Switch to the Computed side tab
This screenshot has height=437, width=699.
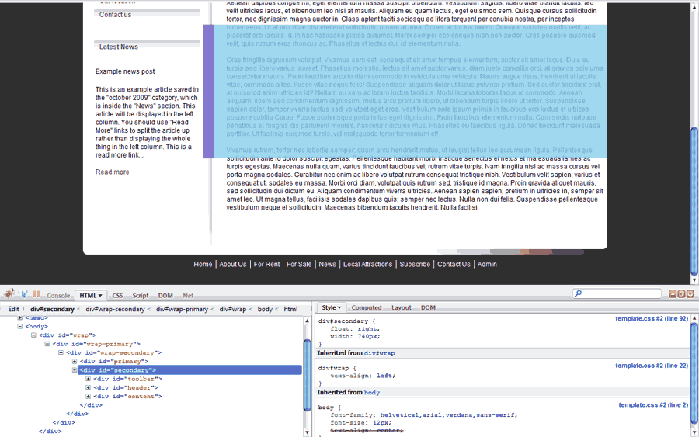pyautogui.click(x=366, y=308)
